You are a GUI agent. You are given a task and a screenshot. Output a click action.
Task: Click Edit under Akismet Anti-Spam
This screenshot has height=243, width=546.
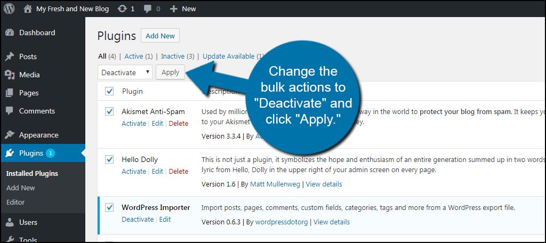(x=157, y=123)
